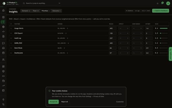Open the Confidence dropdown for Audit Log

pyautogui.click(x=137, y=38)
